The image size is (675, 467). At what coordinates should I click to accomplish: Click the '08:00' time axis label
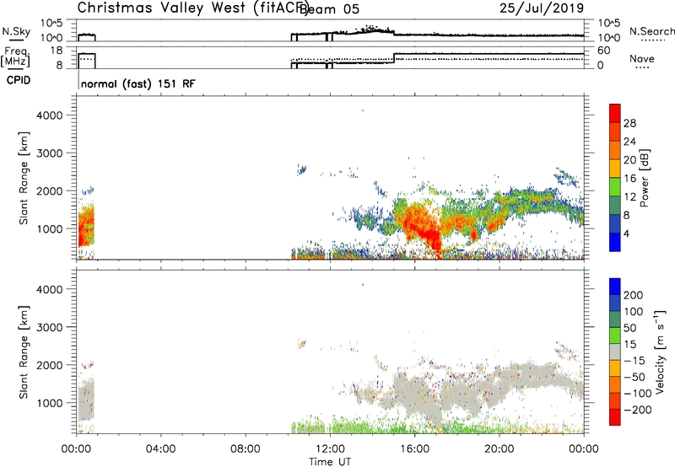click(246, 449)
